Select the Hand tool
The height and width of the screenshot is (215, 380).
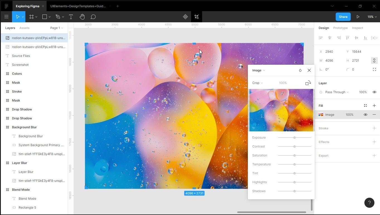click(82, 17)
